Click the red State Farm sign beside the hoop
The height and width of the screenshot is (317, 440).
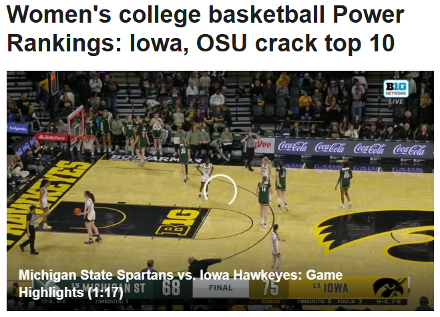[51, 137]
